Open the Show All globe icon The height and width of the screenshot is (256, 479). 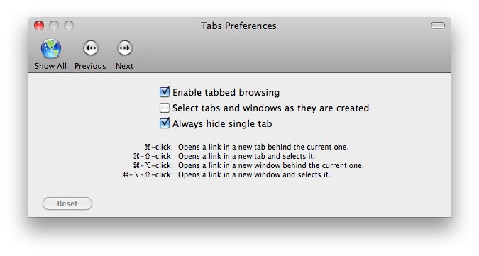(x=51, y=48)
